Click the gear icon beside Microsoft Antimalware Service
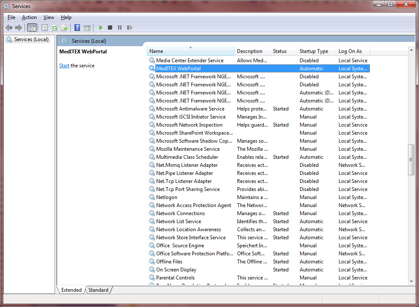 152,108
